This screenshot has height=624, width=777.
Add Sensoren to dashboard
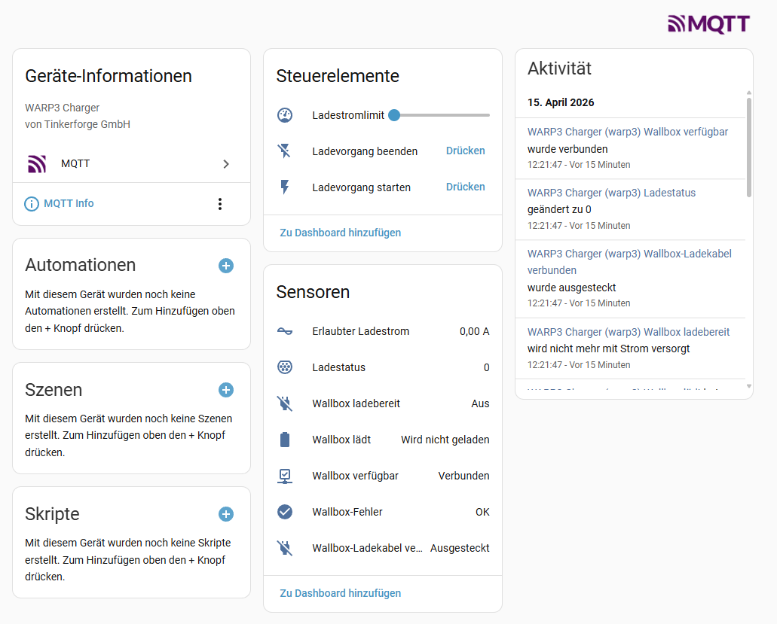(x=340, y=593)
